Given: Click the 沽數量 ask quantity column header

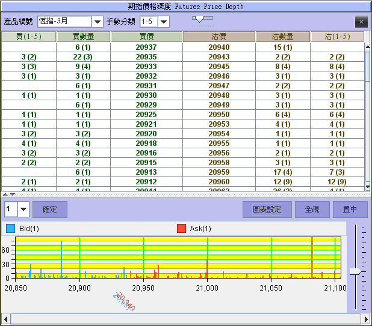Looking at the screenshot, I should click(282, 37).
